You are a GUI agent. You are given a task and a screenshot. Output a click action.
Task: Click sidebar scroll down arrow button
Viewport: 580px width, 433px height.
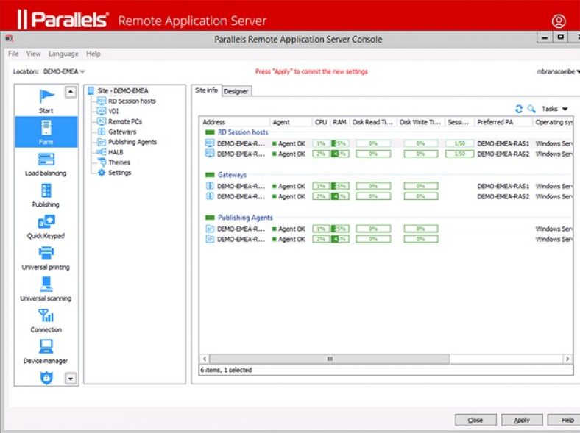pyautogui.click(x=71, y=379)
